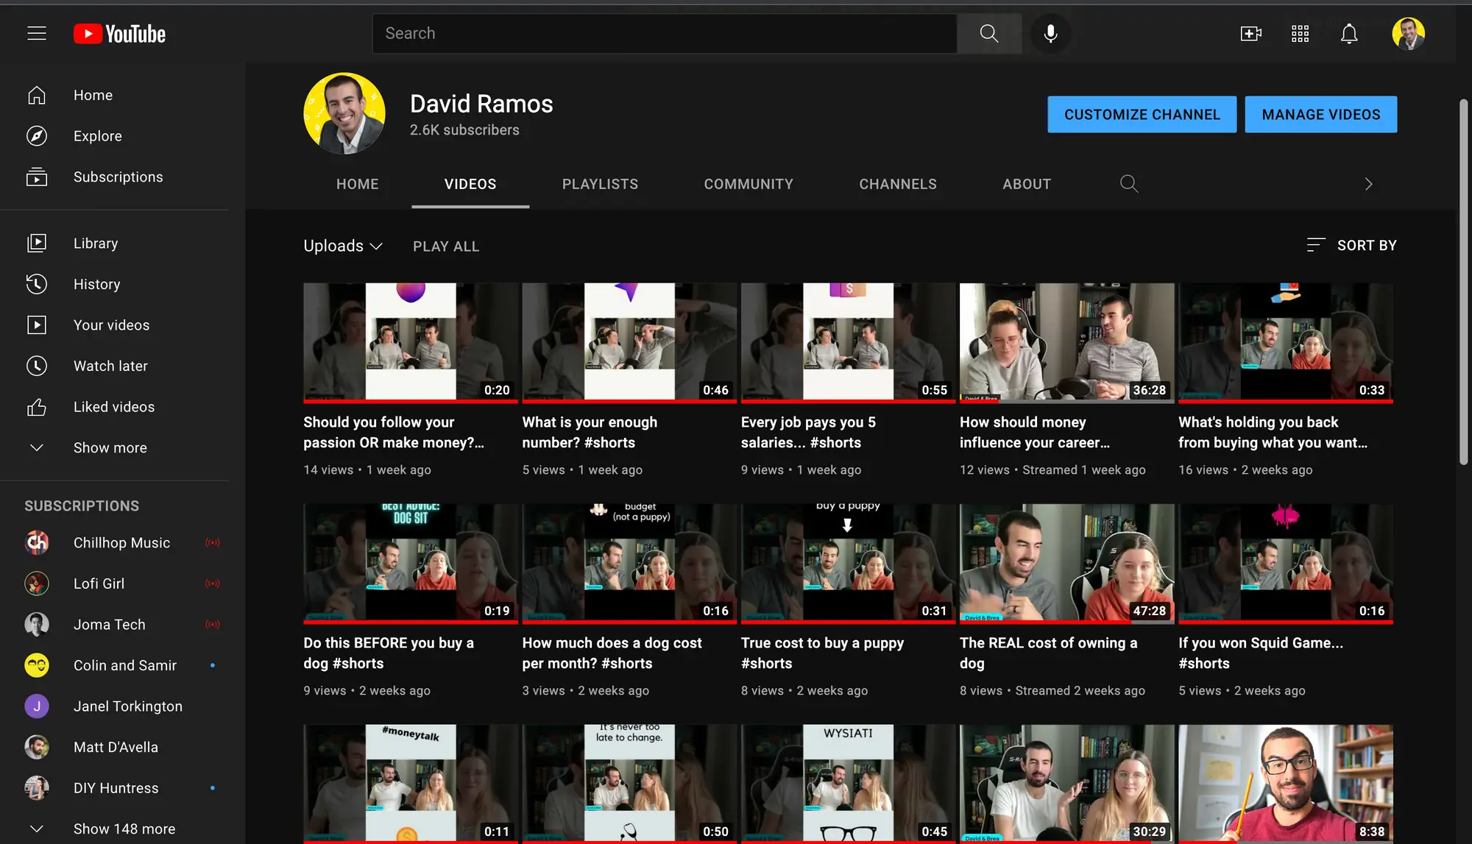This screenshot has width=1472, height=844.
Task: Open 0:45 WYSIATI thumbnail
Action: coord(848,784)
